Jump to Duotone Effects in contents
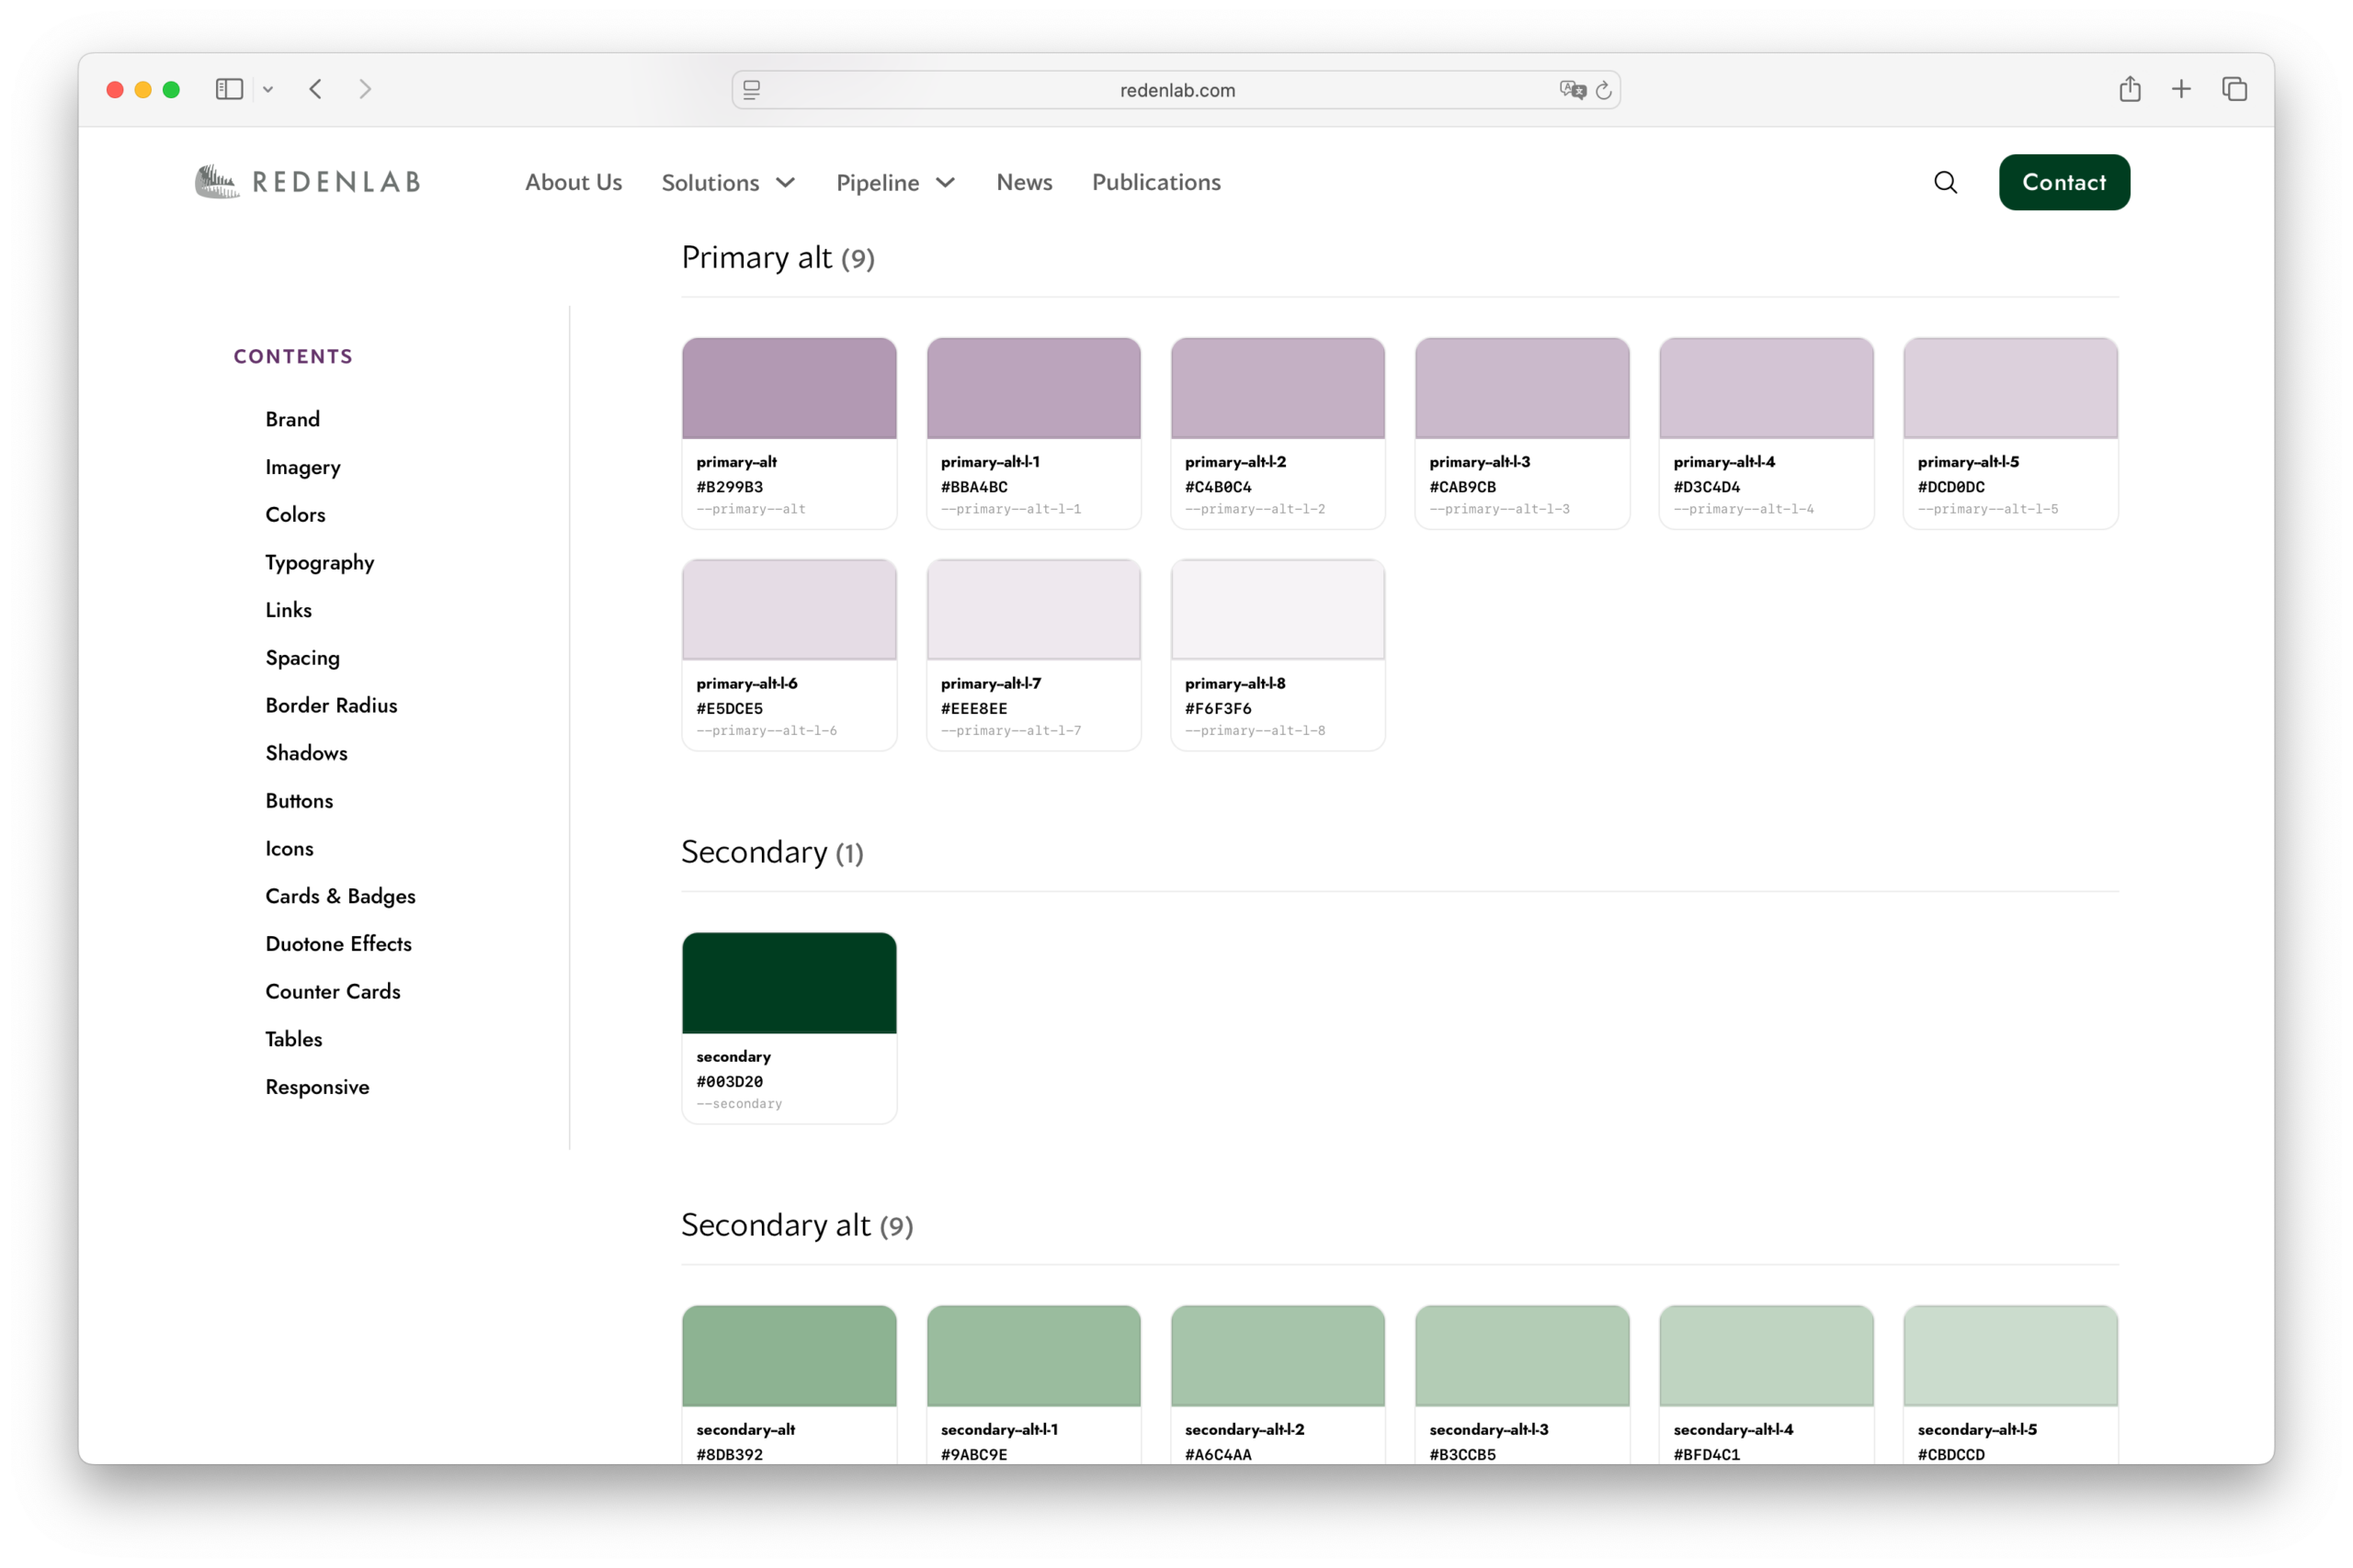Image resolution: width=2353 pixels, height=1568 pixels. pos(338,943)
